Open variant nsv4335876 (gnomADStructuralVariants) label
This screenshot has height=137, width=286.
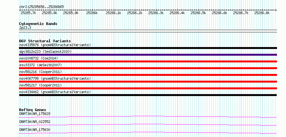tap(55, 45)
